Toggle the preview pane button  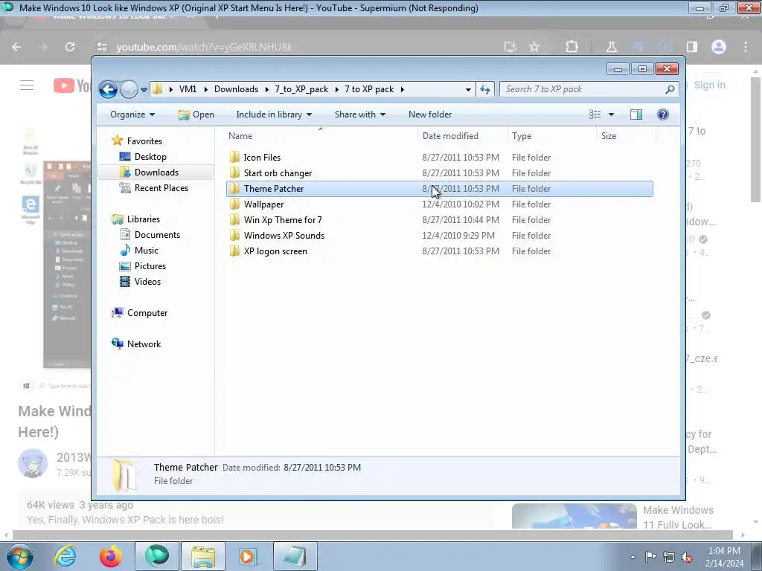click(x=636, y=114)
